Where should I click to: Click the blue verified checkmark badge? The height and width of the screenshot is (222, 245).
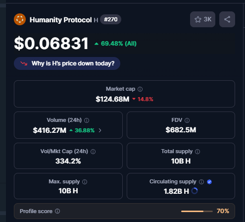pyautogui.click(x=209, y=182)
